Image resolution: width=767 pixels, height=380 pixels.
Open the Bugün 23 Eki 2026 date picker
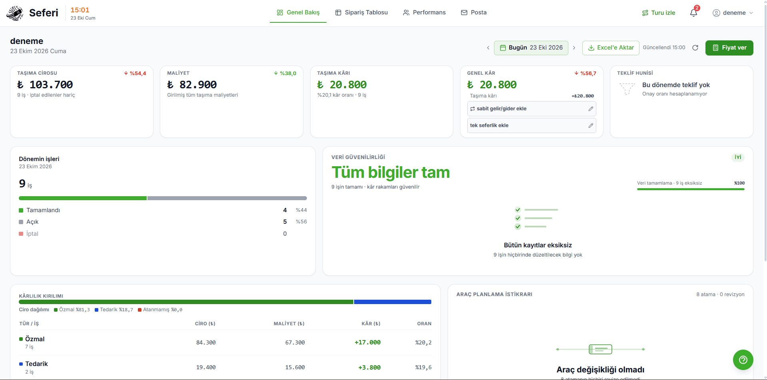pyautogui.click(x=531, y=48)
